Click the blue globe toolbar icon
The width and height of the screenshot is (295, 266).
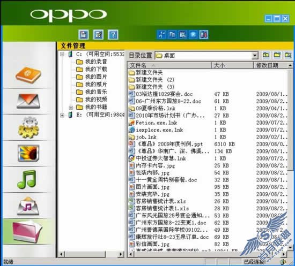point(193,35)
